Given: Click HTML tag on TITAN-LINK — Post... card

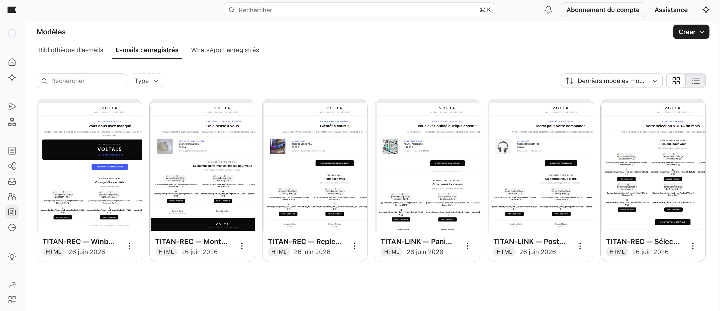Looking at the screenshot, I should point(504,252).
